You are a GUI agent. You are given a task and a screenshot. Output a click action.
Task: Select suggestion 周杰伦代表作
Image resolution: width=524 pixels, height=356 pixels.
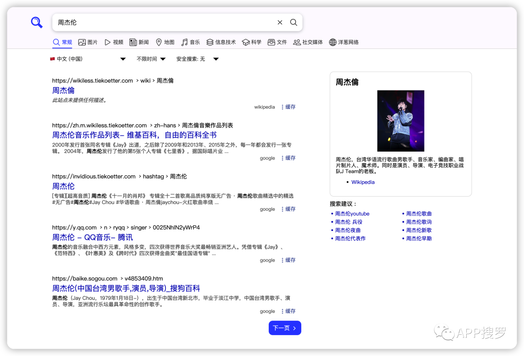[350, 239]
